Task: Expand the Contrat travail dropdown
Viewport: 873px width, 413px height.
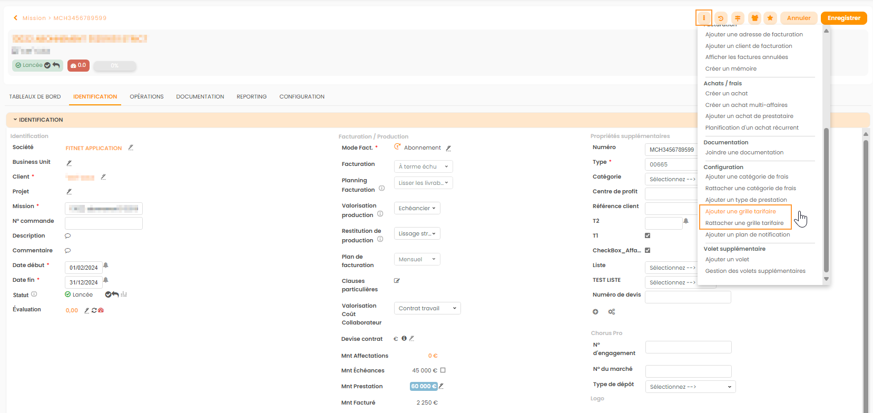Action: click(x=427, y=308)
